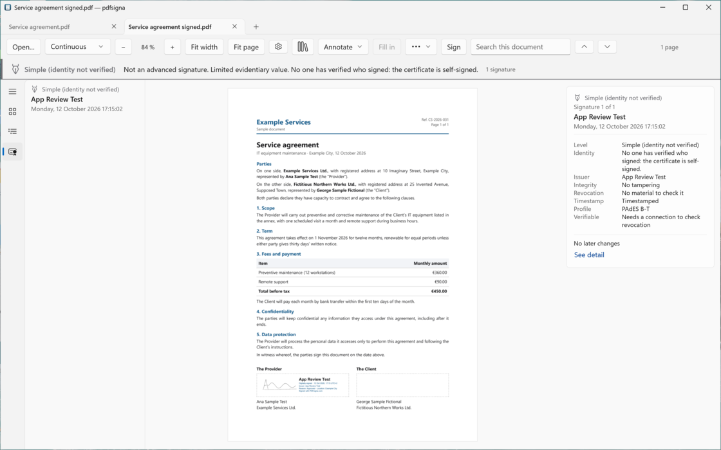Focus the Search this document field

(521, 47)
